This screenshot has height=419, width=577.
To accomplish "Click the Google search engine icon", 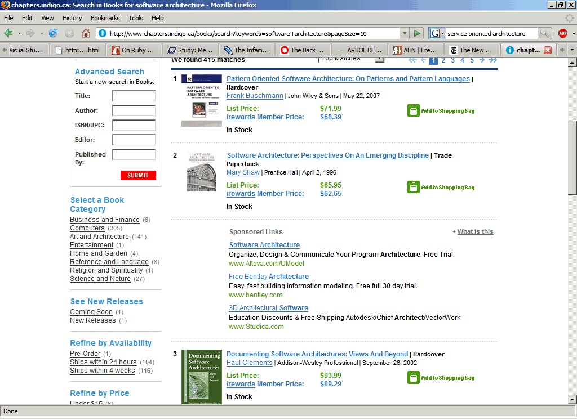I will point(434,33).
